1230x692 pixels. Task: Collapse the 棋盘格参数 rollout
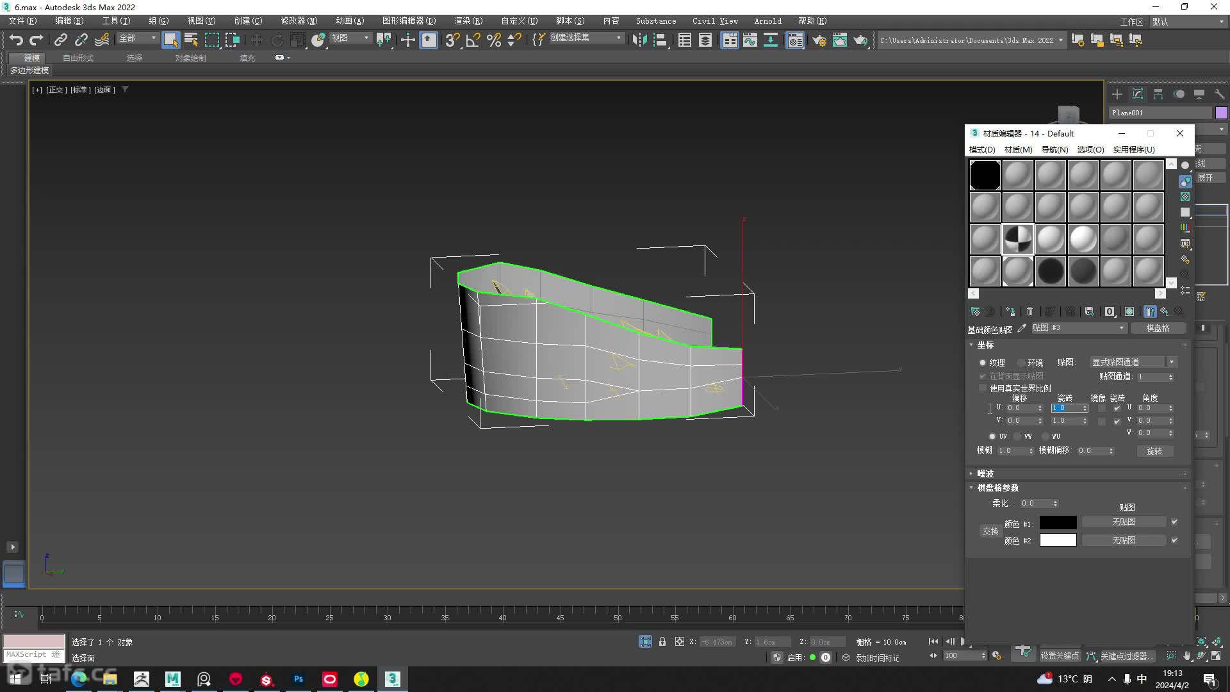coord(997,488)
